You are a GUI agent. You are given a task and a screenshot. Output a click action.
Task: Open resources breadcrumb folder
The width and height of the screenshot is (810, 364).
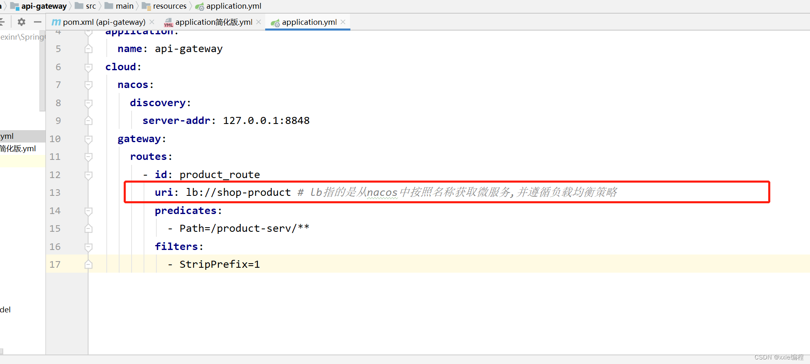(164, 6)
